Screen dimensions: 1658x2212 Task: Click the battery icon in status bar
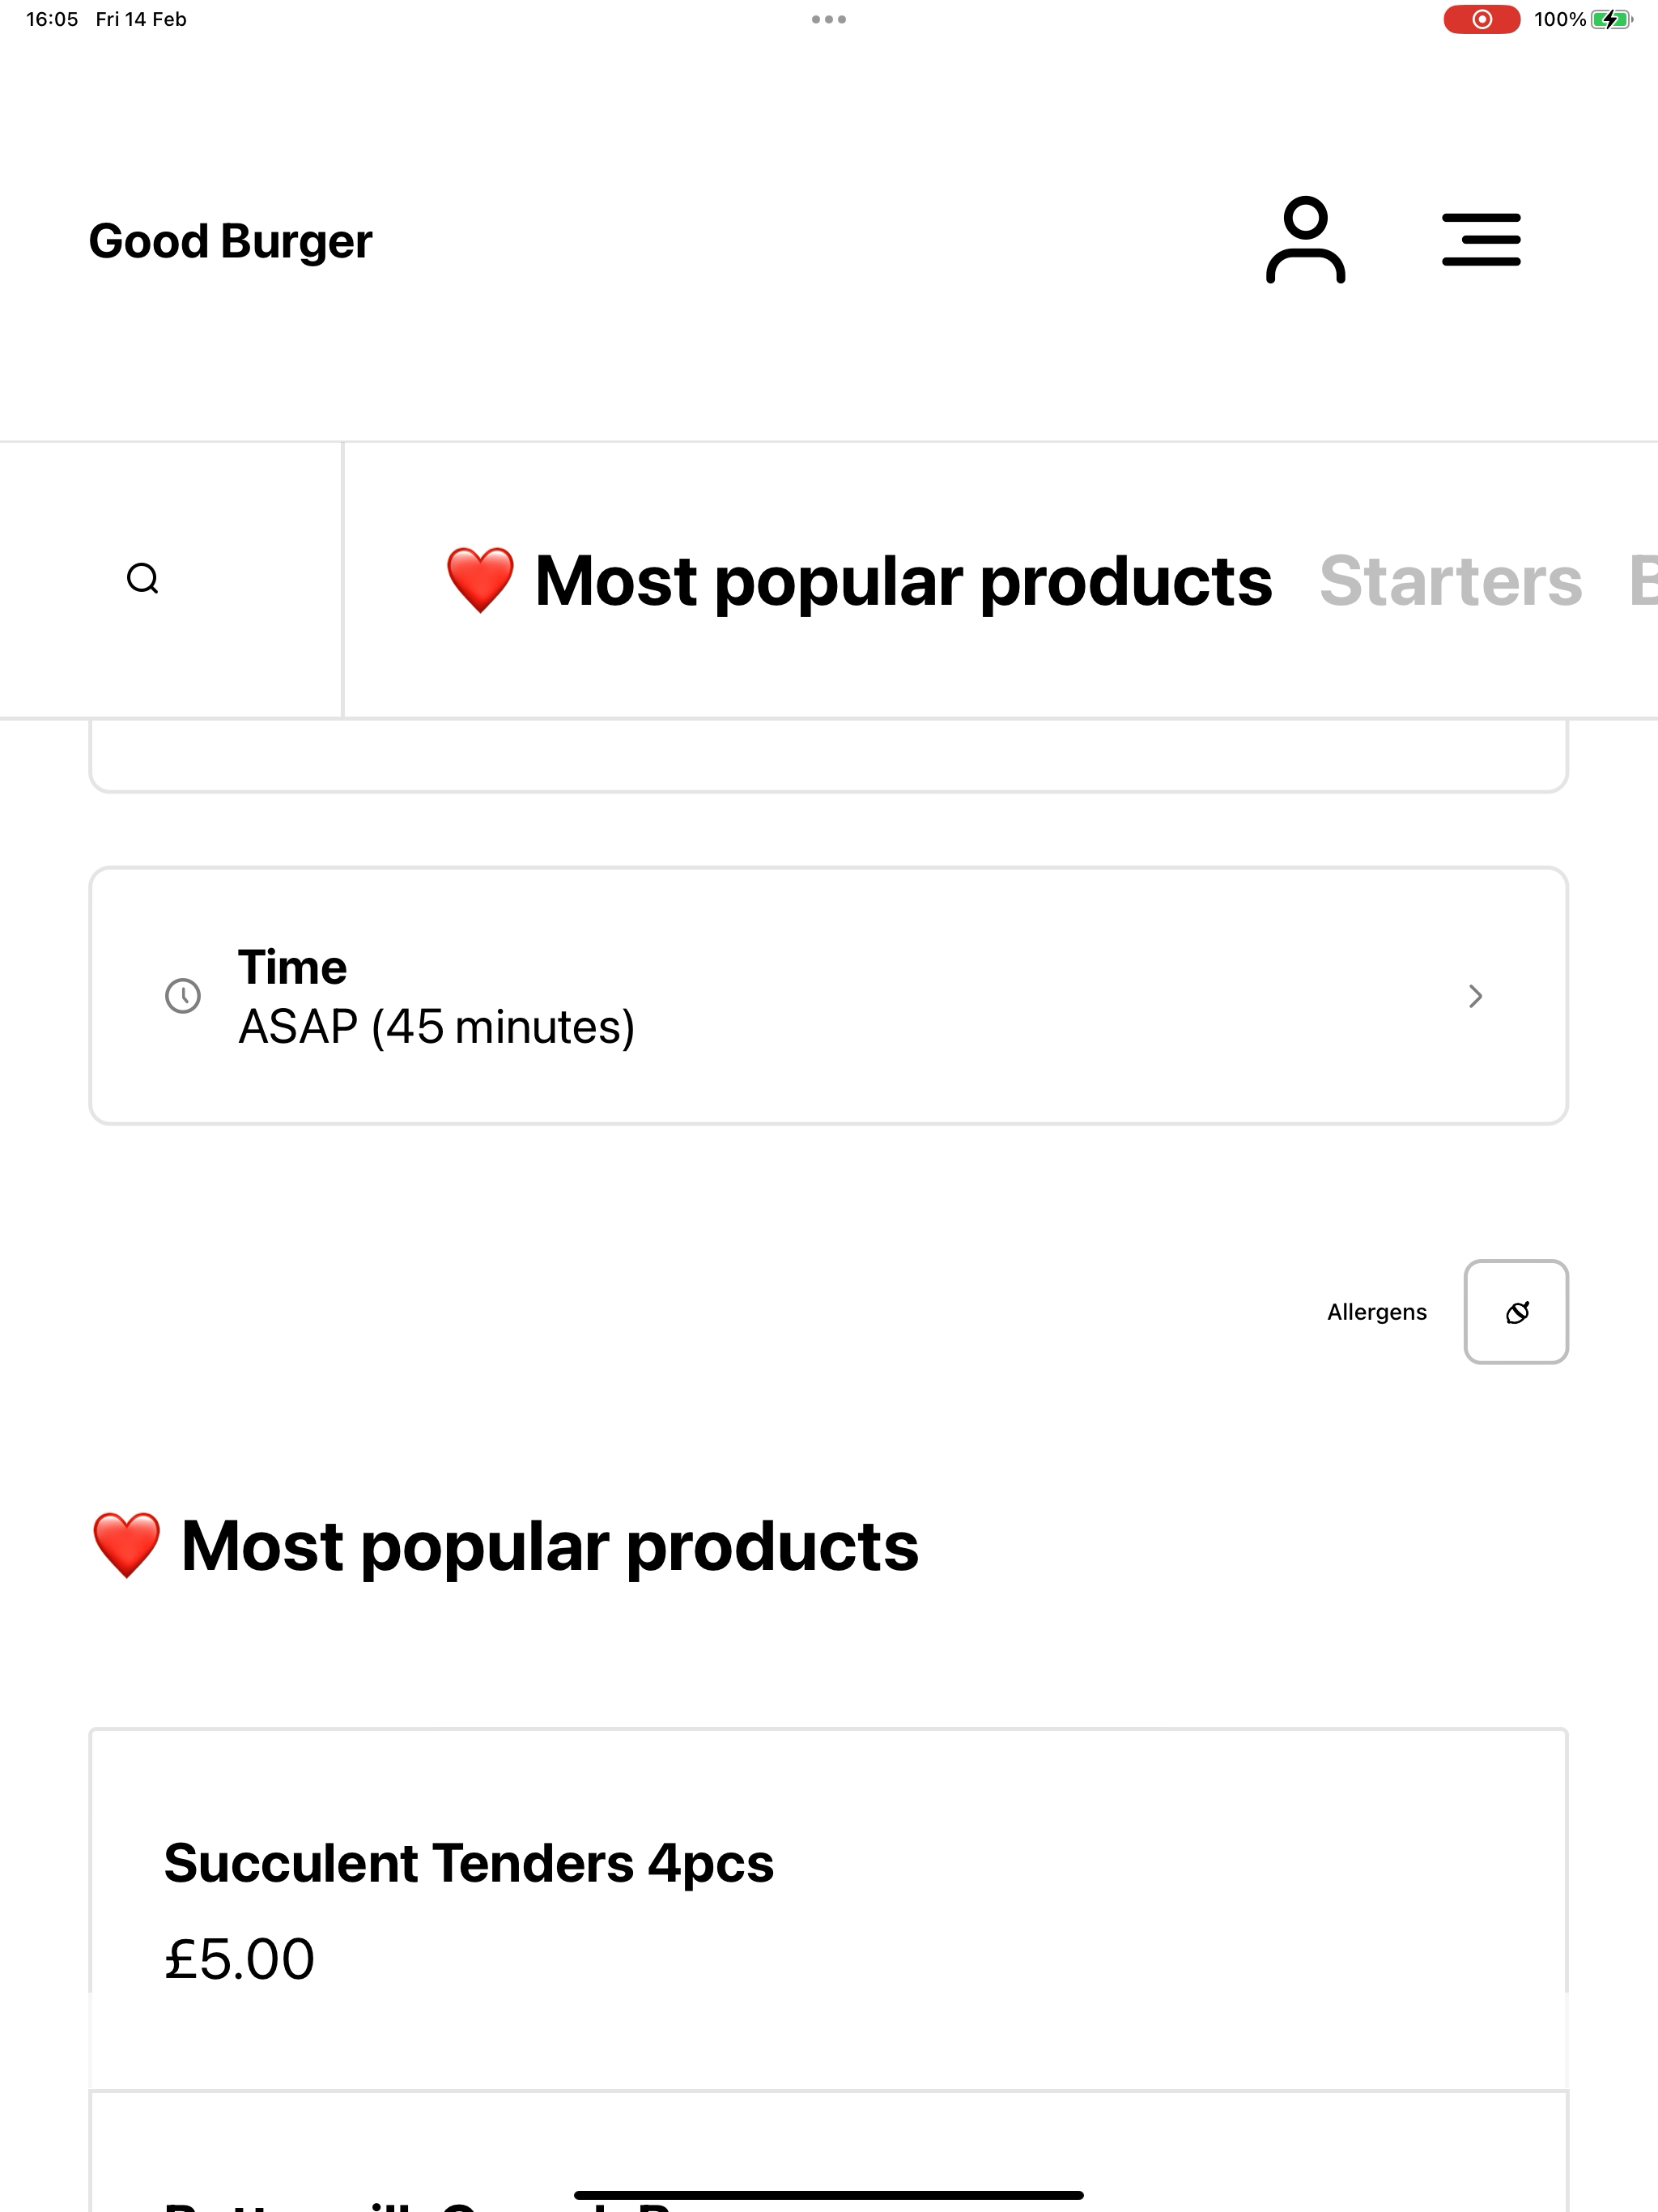click(x=1610, y=19)
